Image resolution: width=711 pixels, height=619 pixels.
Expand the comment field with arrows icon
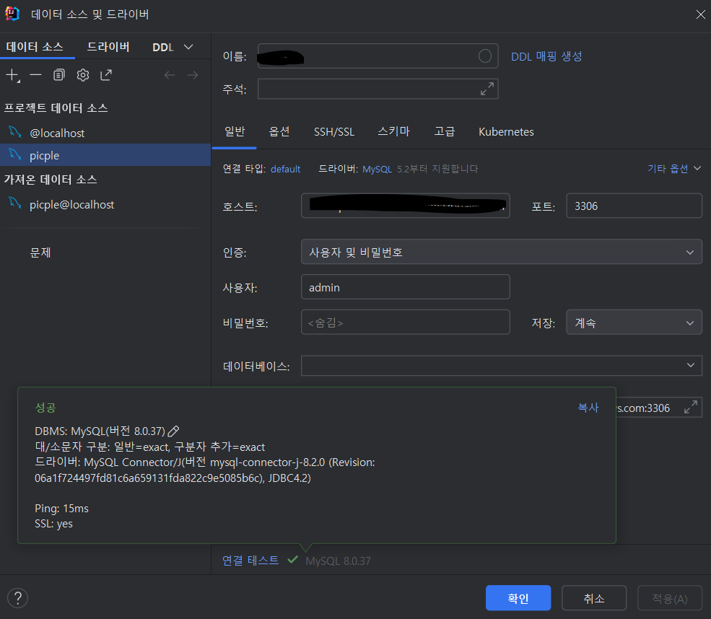(x=487, y=89)
